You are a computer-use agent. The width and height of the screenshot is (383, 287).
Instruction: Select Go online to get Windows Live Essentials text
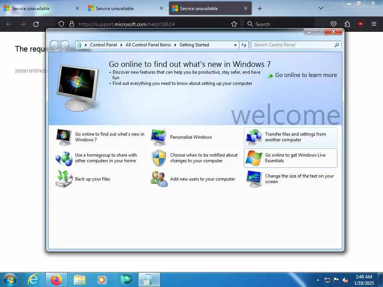tap(295, 158)
